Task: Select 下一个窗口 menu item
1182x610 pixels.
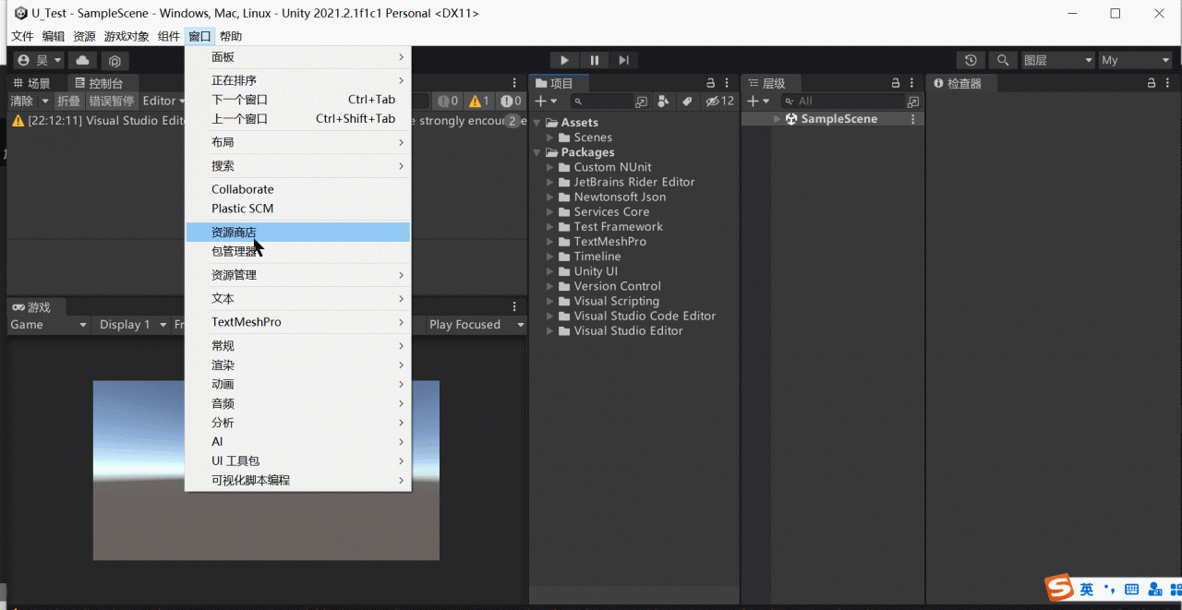Action: coord(297,100)
